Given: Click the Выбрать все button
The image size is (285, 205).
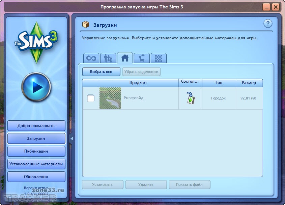Looking at the screenshot, I should tap(101, 72).
